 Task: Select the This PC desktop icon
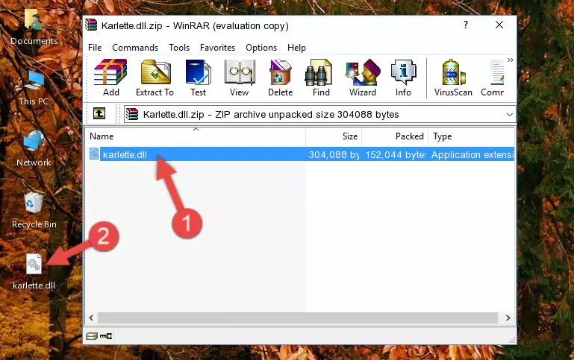click(34, 88)
